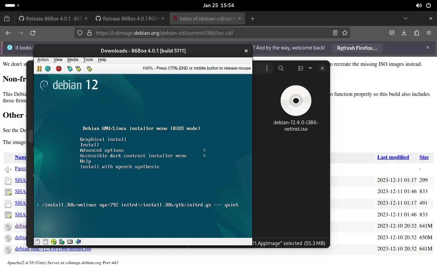Send Ctrl+Alt+Del via 86Box toolbar

[x=70, y=69]
